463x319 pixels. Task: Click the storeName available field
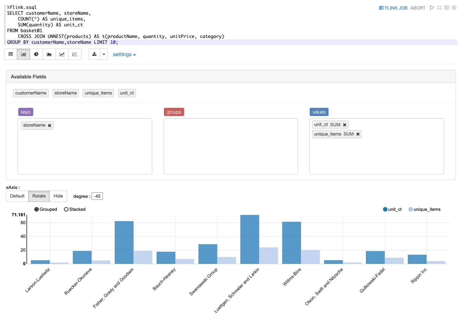(66, 93)
